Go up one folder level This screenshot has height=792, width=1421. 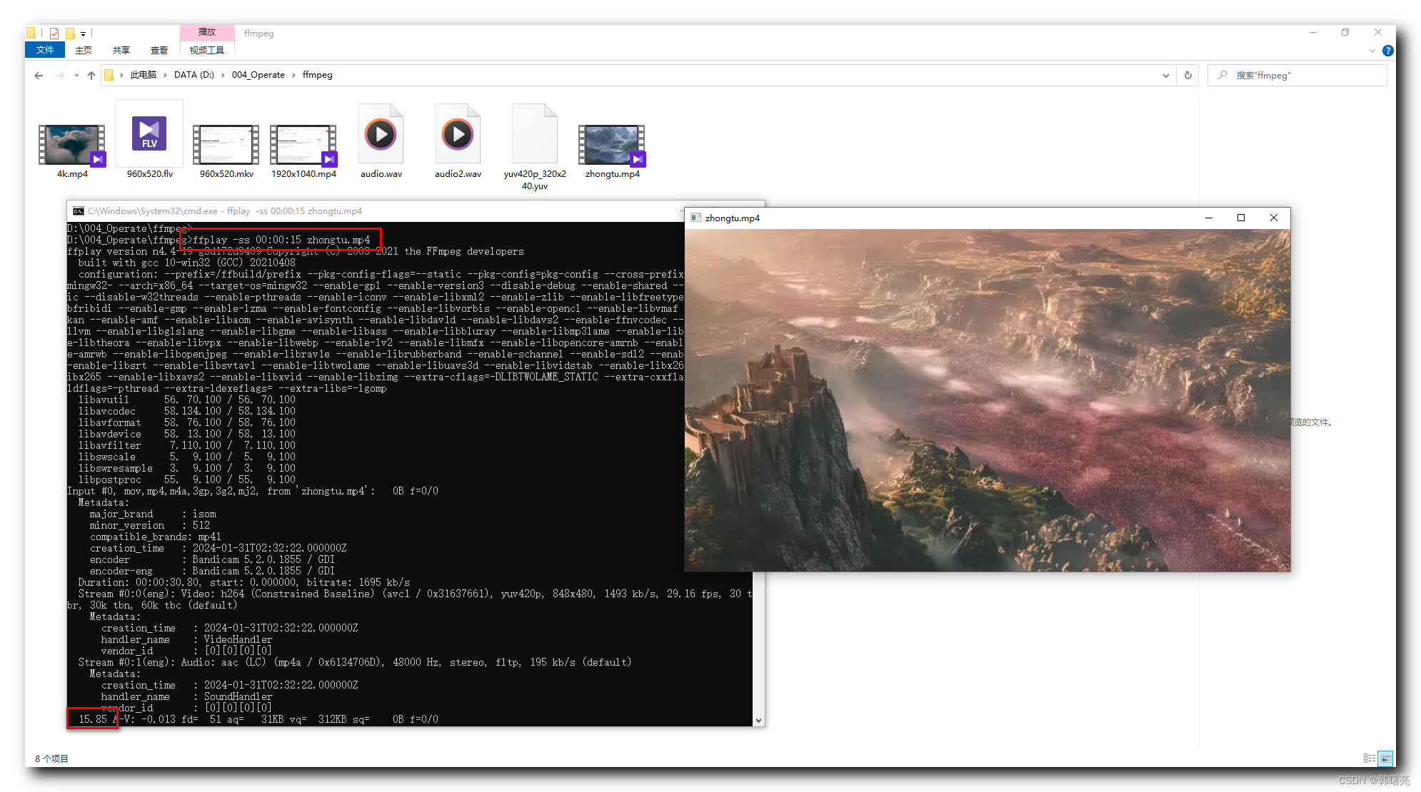pos(91,75)
